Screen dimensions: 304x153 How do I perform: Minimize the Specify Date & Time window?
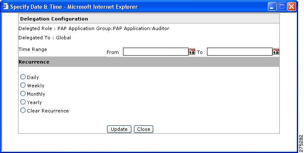click(x=272, y=7)
